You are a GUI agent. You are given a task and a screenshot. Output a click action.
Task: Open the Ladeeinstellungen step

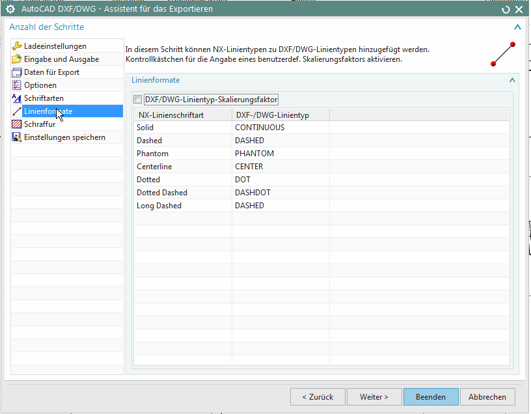(55, 46)
